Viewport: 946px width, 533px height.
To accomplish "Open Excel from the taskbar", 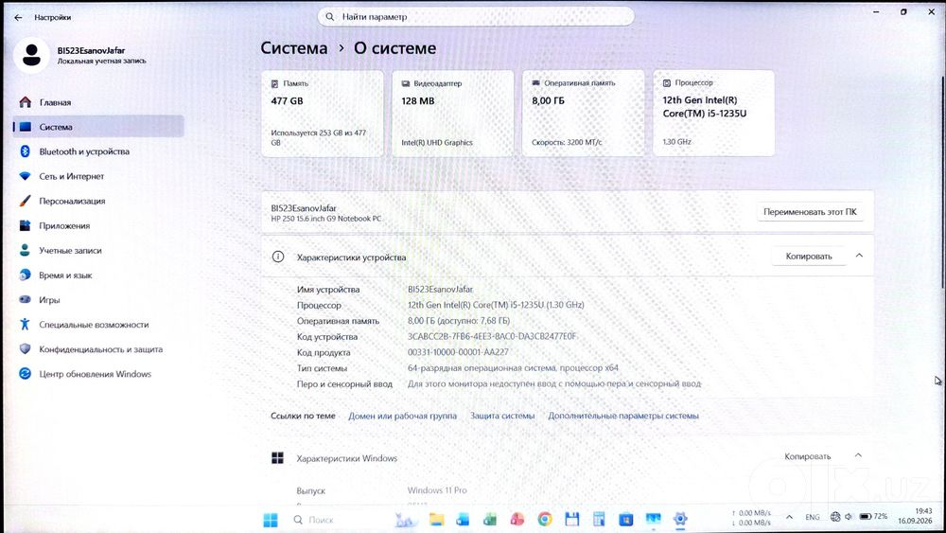I will click(x=490, y=519).
